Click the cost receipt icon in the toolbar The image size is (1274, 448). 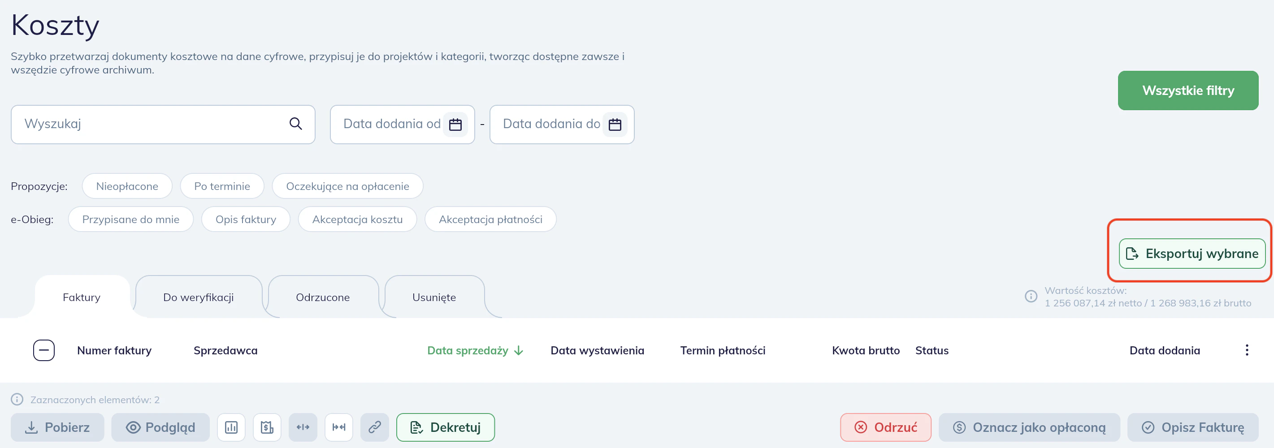pyautogui.click(x=267, y=427)
